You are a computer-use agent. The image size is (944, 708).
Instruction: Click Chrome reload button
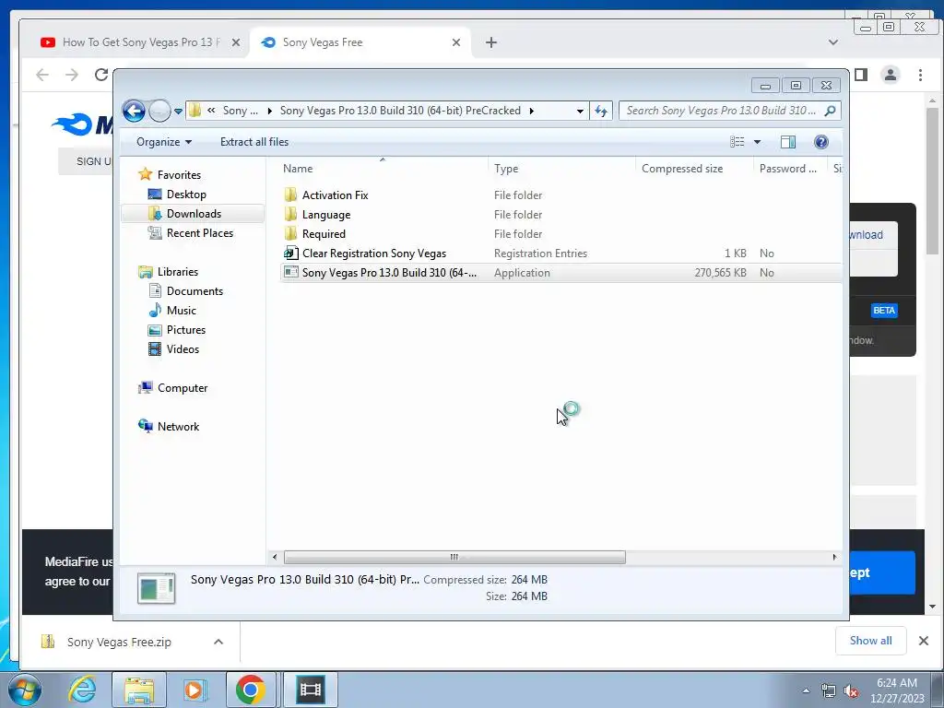click(100, 75)
